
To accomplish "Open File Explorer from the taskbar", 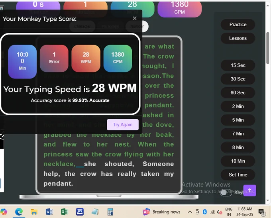I will (34, 212).
